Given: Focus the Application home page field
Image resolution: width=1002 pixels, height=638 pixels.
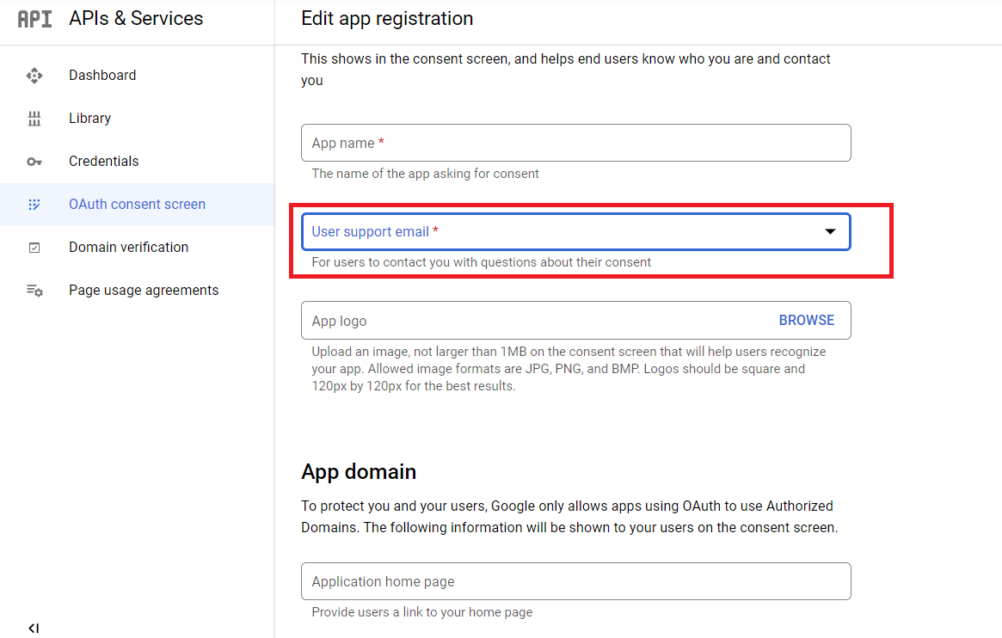Looking at the screenshot, I should click(575, 581).
